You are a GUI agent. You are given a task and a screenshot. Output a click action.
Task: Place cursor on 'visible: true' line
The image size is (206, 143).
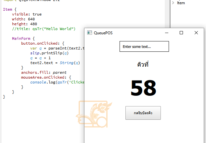[x=27, y=15]
